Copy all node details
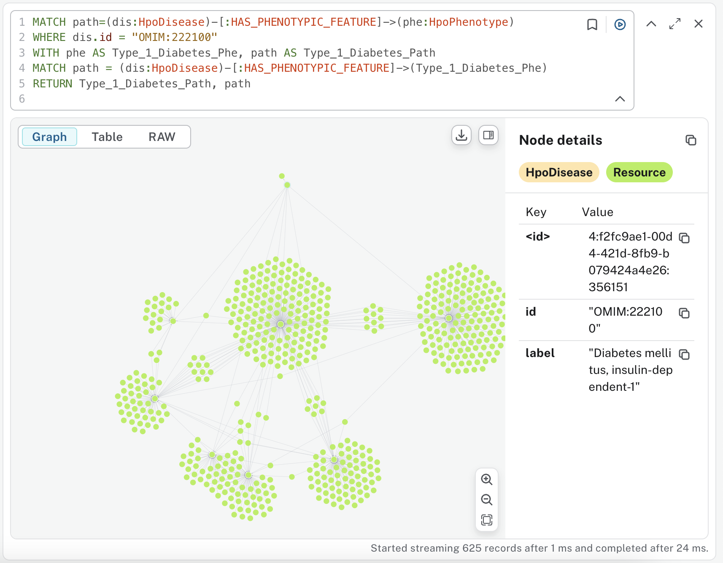This screenshot has height=563, width=723. pyautogui.click(x=691, y=140)
